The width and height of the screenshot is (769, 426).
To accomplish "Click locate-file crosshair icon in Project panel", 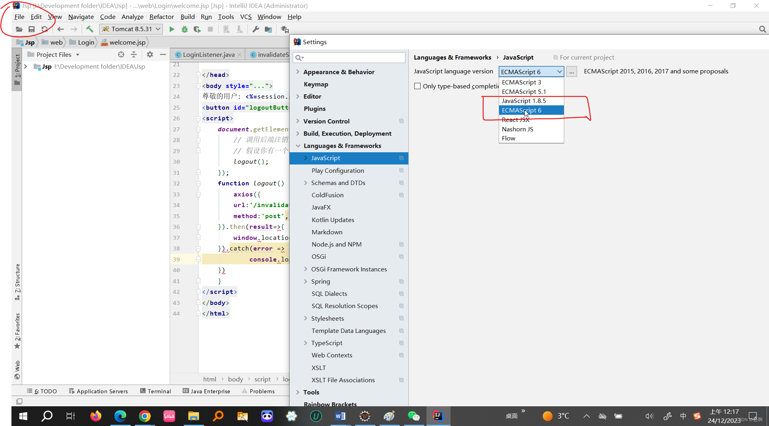I will (x=121, y=54).
